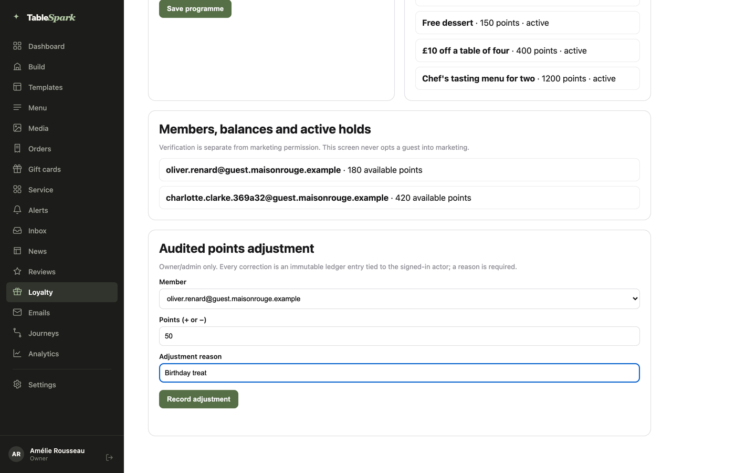756x473 pixels.
Task: Click the Analytics chart icon
Action: tap(17, 354)
